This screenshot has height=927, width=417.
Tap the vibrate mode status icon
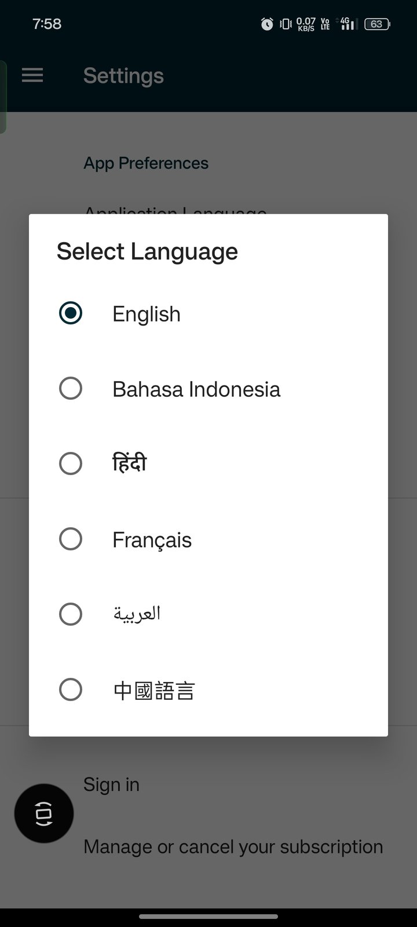click(x=286, y=24)
